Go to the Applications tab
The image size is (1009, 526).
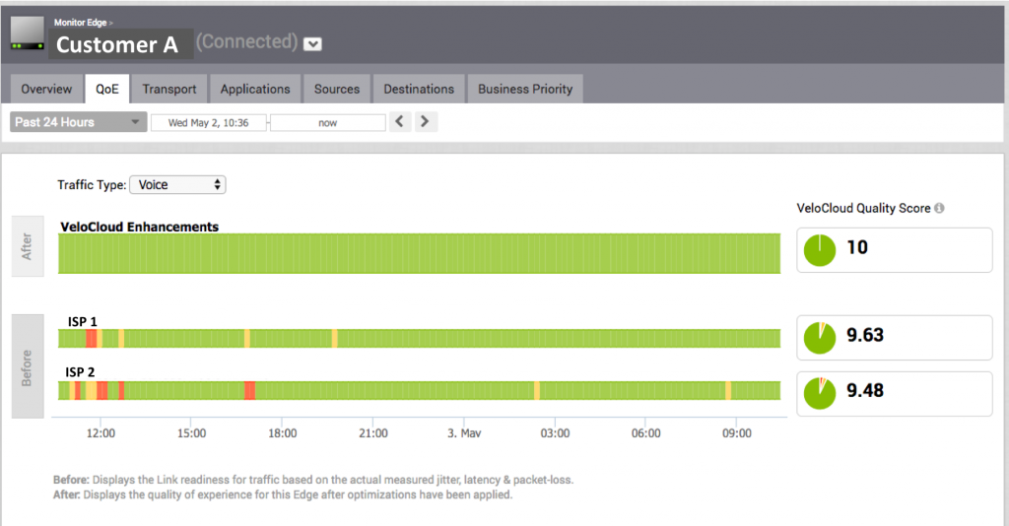tap(255, 89)
